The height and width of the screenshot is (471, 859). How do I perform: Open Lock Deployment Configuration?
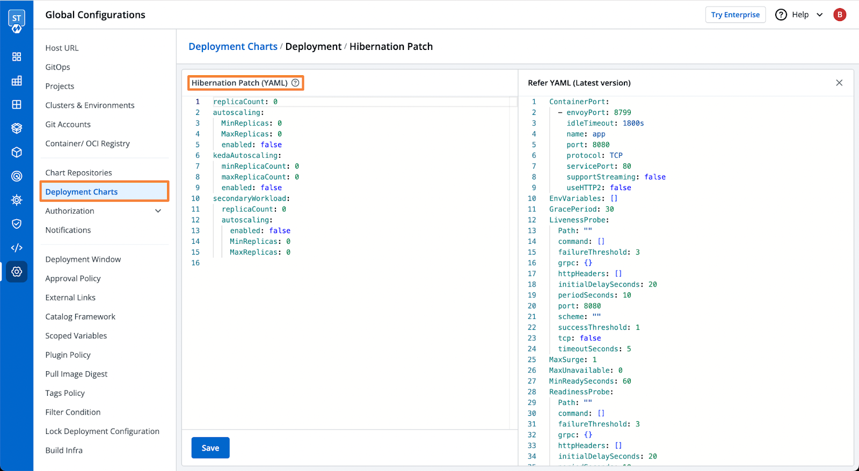102,431
